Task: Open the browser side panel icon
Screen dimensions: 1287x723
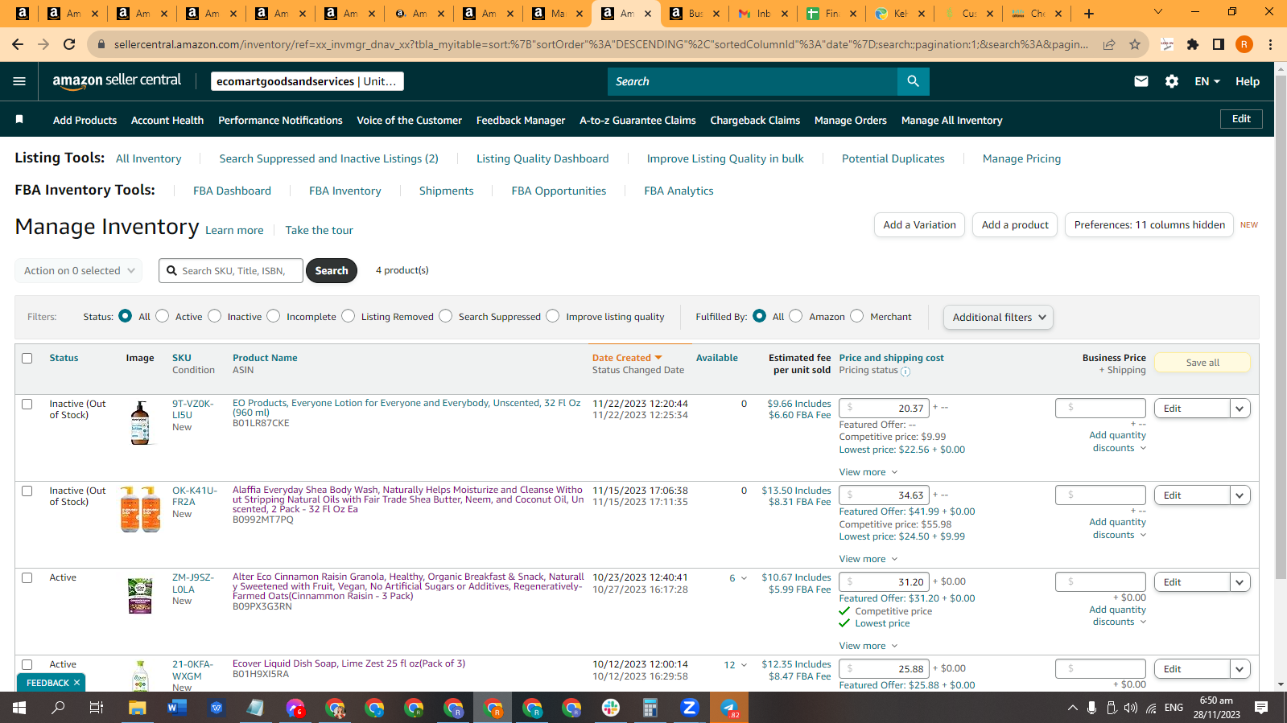Action: pyautogui.click(x=1219, y=44)
